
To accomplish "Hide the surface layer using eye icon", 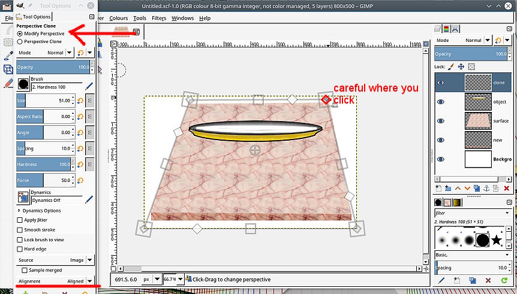I will tap(441, 121).
